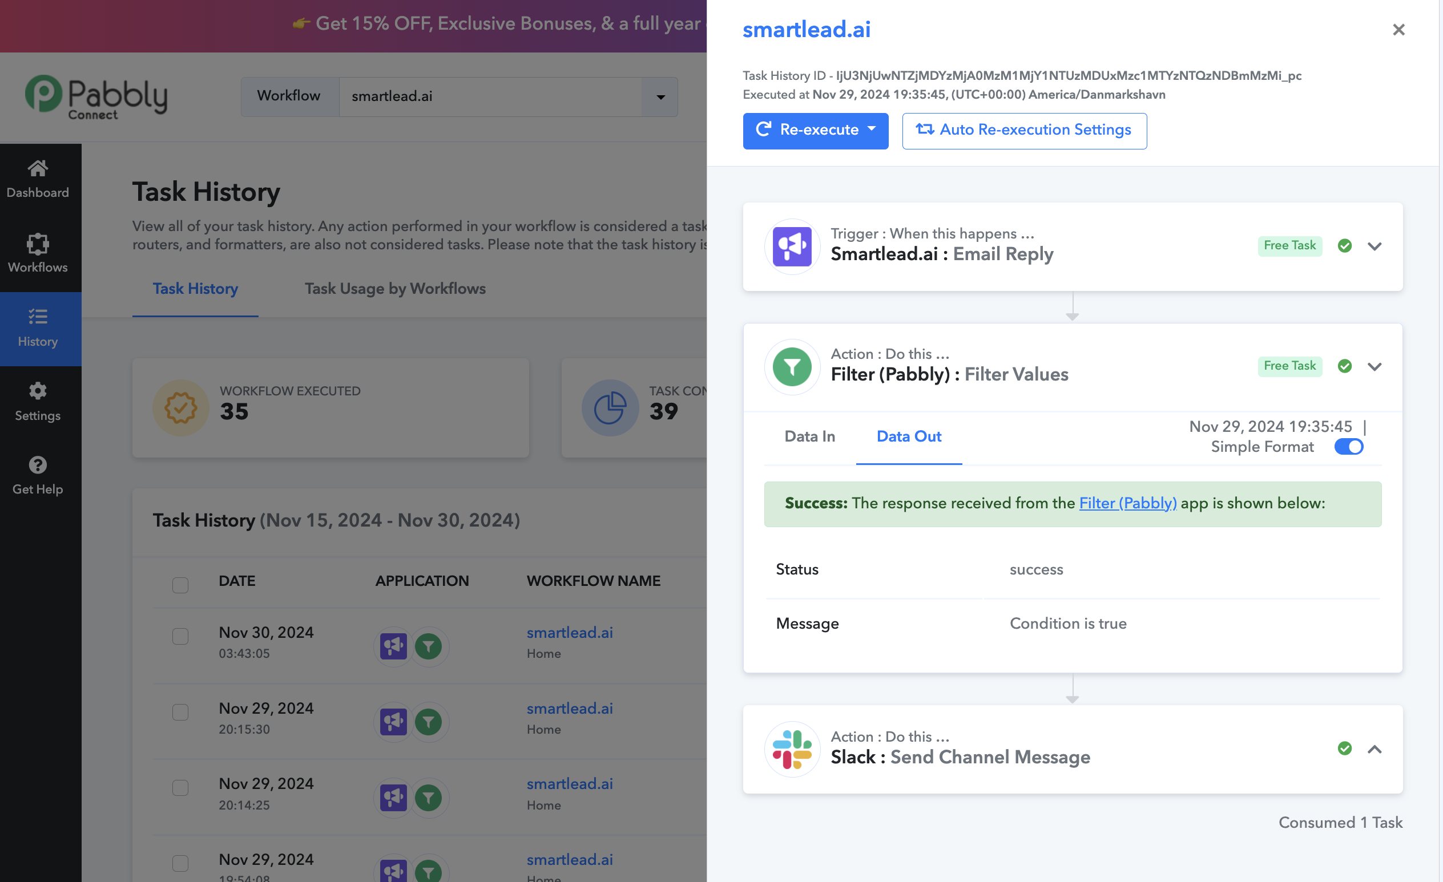Collapse the Filter Values step chevron
1443x882 pixels.
pos(1375,367)
